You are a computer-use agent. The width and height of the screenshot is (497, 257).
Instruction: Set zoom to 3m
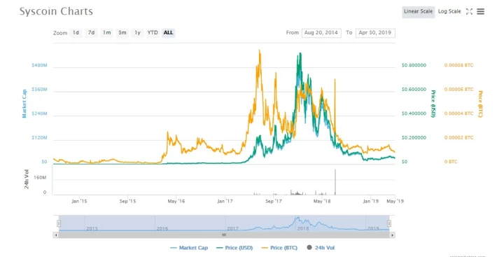click(x=122, y=33)
